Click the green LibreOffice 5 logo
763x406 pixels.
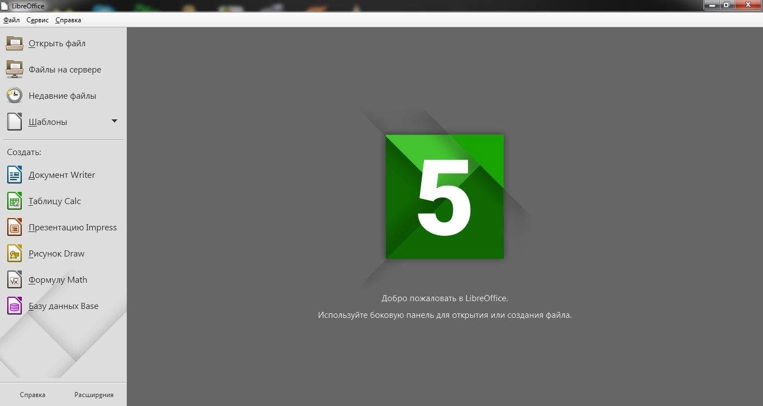(x=445, y=196)
